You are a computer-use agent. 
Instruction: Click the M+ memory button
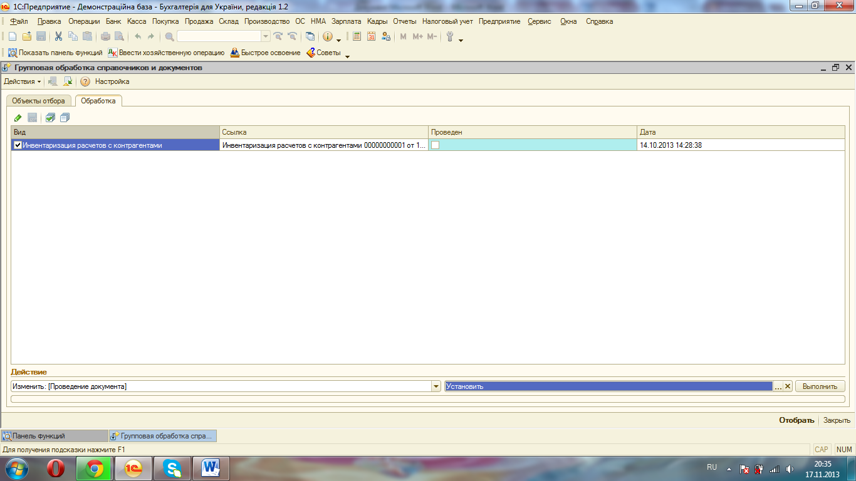click(x=418, y=36)
